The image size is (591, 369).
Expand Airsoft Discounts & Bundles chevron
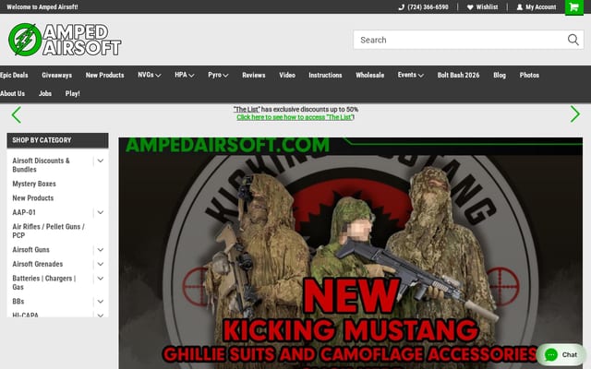tap(101, 161)
